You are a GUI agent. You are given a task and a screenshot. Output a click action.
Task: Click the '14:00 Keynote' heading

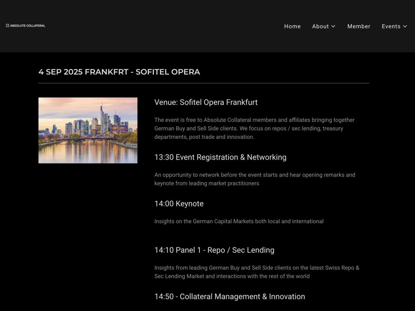tap(179, 204)
